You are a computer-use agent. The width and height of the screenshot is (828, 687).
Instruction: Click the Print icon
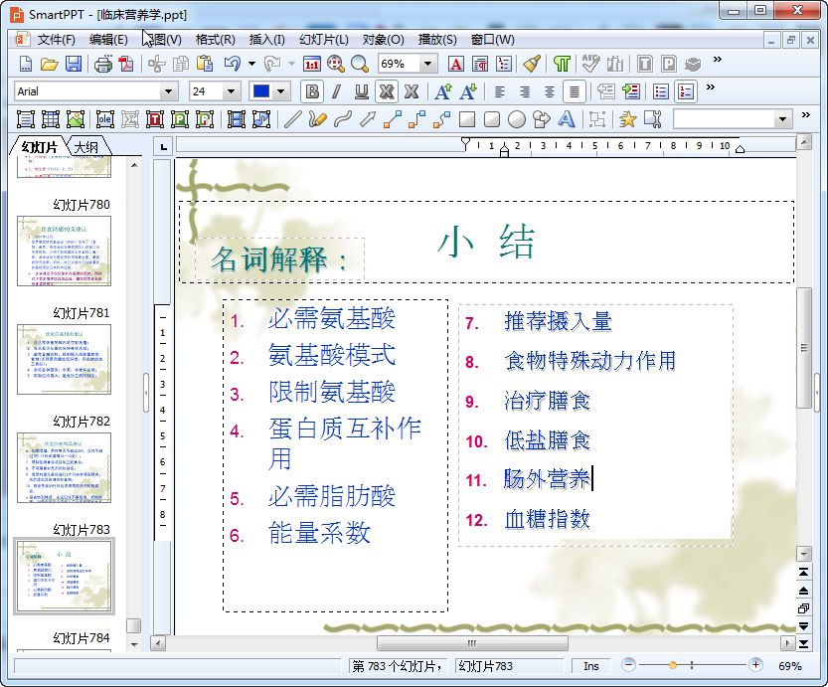pyautogui.click(x=103, y=64)
